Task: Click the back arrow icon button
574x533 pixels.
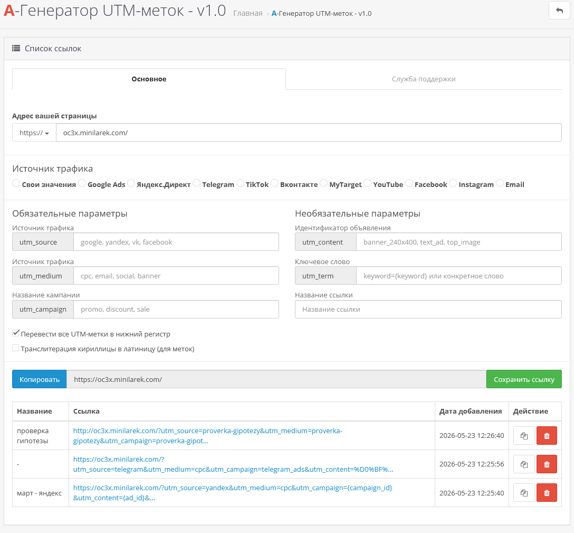Action: pyautogui.click(x=559, y=11)
